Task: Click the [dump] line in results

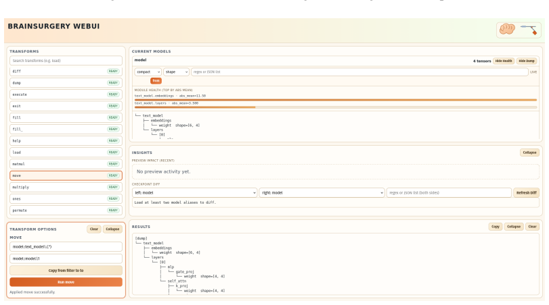Action: [141, 238]
